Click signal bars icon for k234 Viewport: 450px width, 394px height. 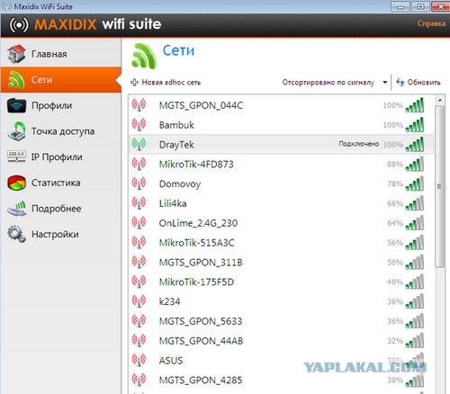(x=415, y=301)
